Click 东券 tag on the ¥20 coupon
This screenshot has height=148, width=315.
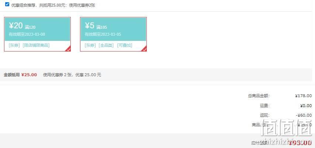14,45
